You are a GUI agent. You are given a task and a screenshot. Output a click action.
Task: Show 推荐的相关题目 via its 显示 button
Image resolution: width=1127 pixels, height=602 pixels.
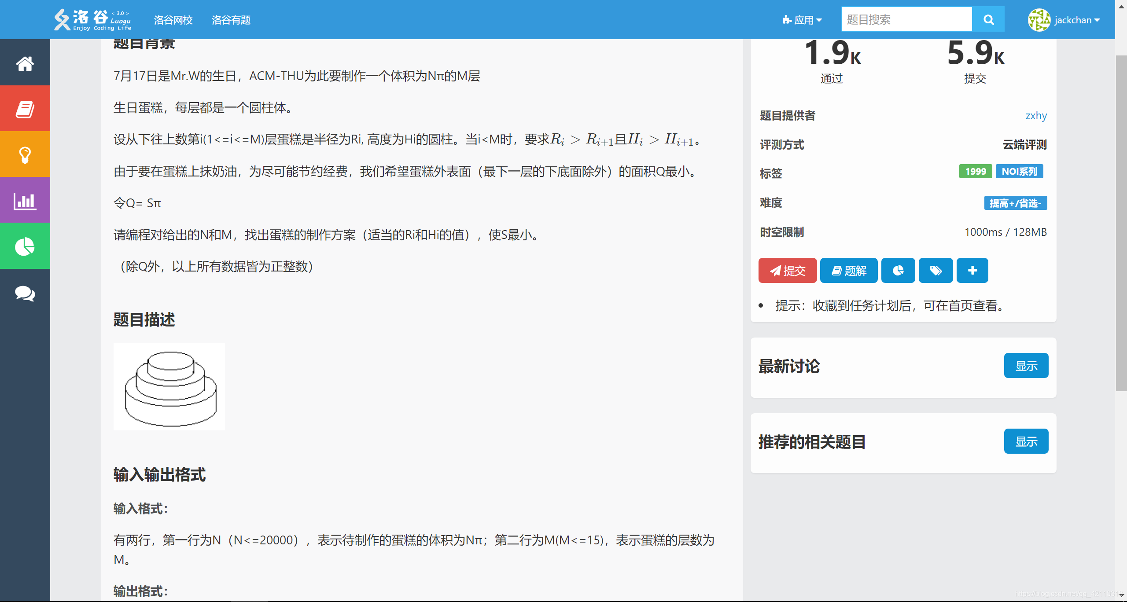click(1026, 441)
